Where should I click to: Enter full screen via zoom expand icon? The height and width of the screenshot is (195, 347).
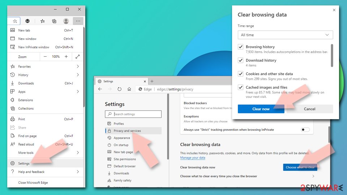(77, 57)
